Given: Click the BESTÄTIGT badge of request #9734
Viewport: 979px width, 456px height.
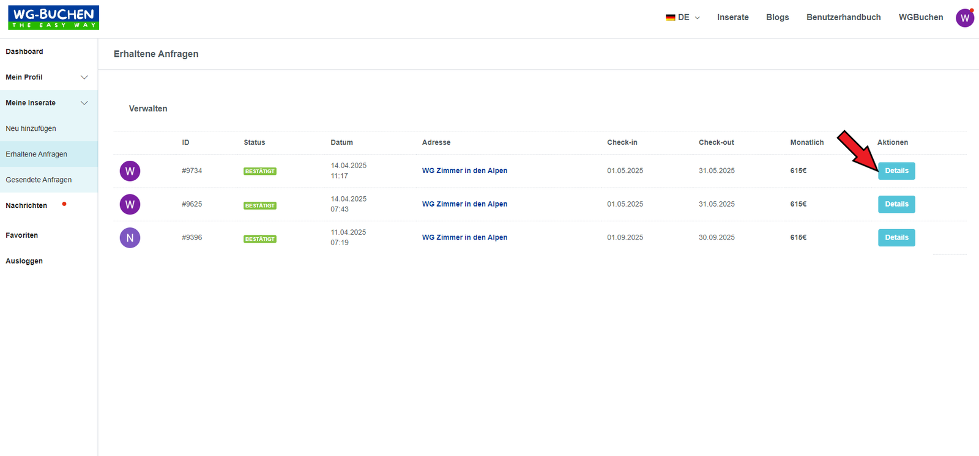Looking at the screenshot, I should click(260, 171).
